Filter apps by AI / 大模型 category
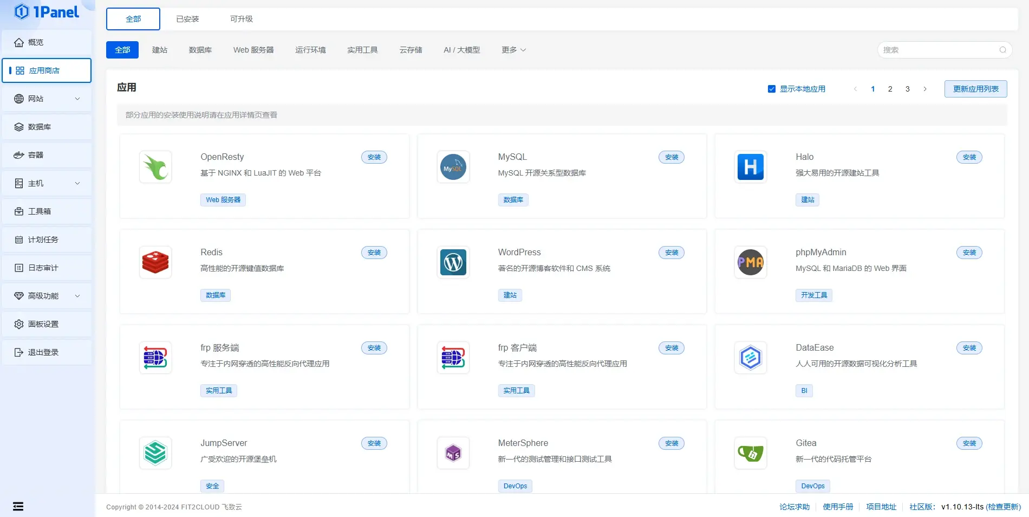Viewport: 1029px width, 517px height. (461, 50)
